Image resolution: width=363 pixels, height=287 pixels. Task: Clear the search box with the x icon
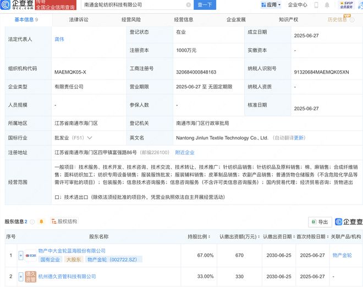coord(189,4)
